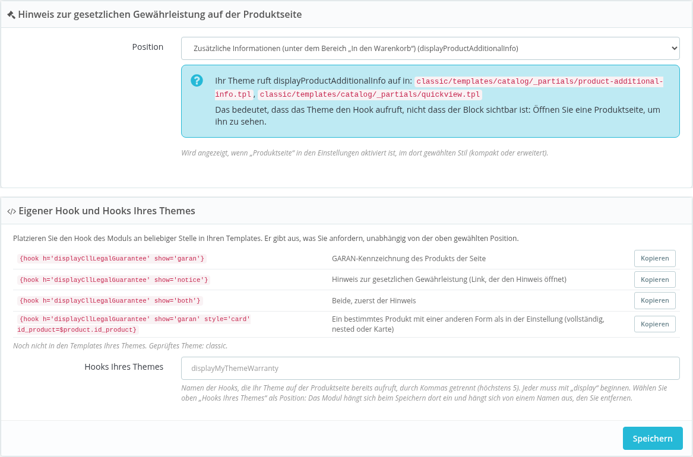Copy the show='garan' hook snippet
Image resolution: width=693 pixels, height=457 pixels.
(654, 258)
